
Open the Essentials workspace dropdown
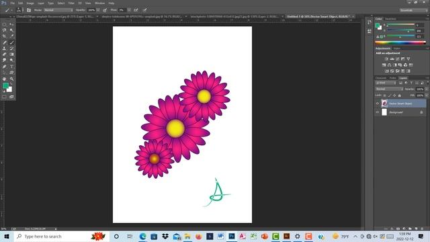tap(413, 10)
